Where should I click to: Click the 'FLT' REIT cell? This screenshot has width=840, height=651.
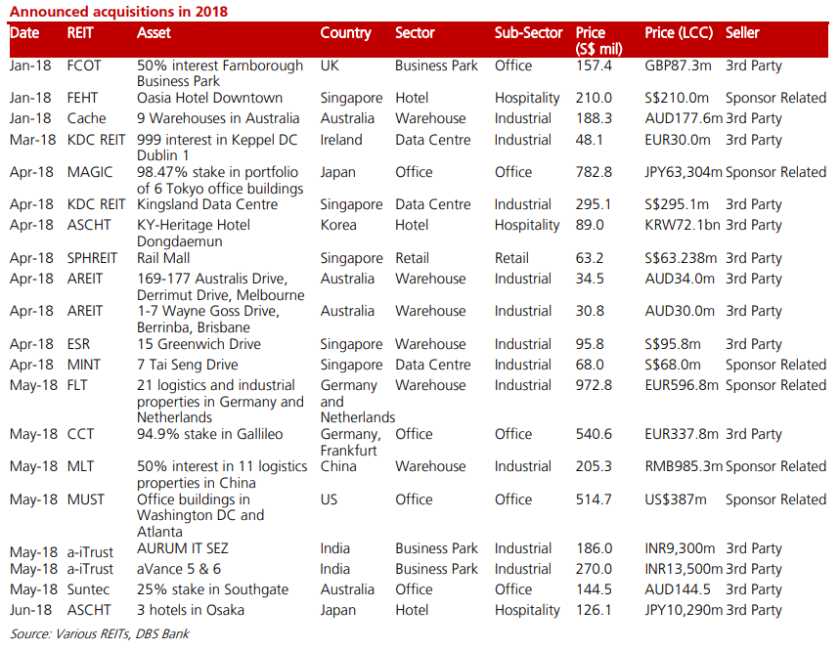(77, 385)
